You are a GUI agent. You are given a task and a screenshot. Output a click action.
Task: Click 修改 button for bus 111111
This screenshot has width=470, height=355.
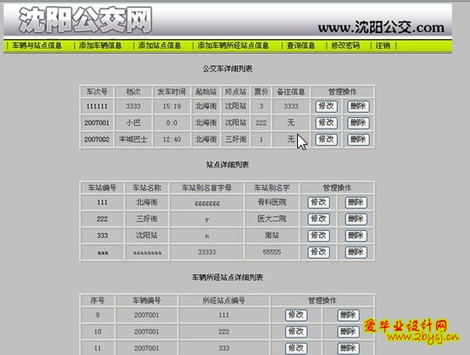326,107
